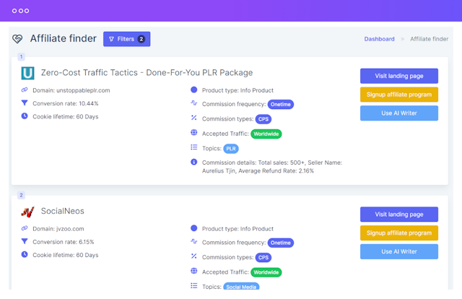Use AI Writer for SocialNeos
The width and height of the screenshot is (462, 299).
click(398, 252)
